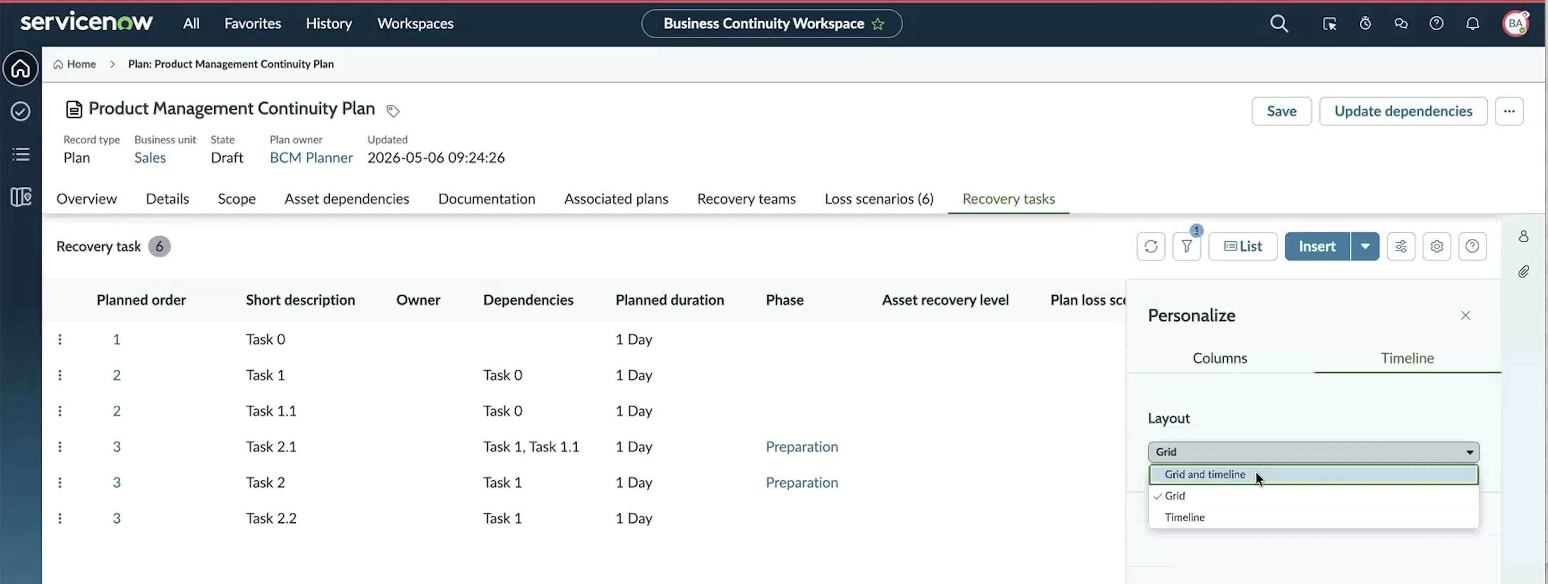Open the Sales business unit link
Image resolution: width=1548 pixels, height=584 pixels.
pyautogui.click(x=150, y=157)
